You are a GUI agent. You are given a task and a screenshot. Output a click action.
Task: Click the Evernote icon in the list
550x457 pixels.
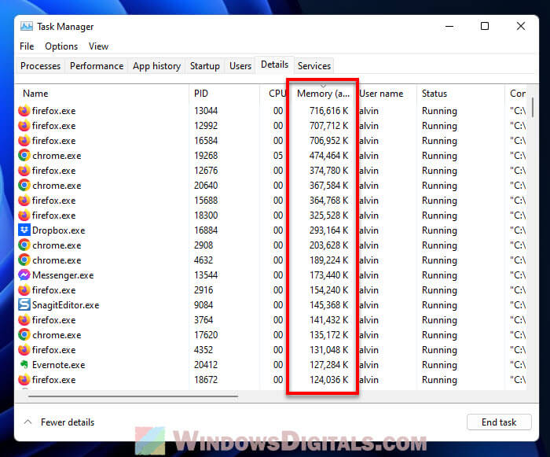[x=24, y=365]
